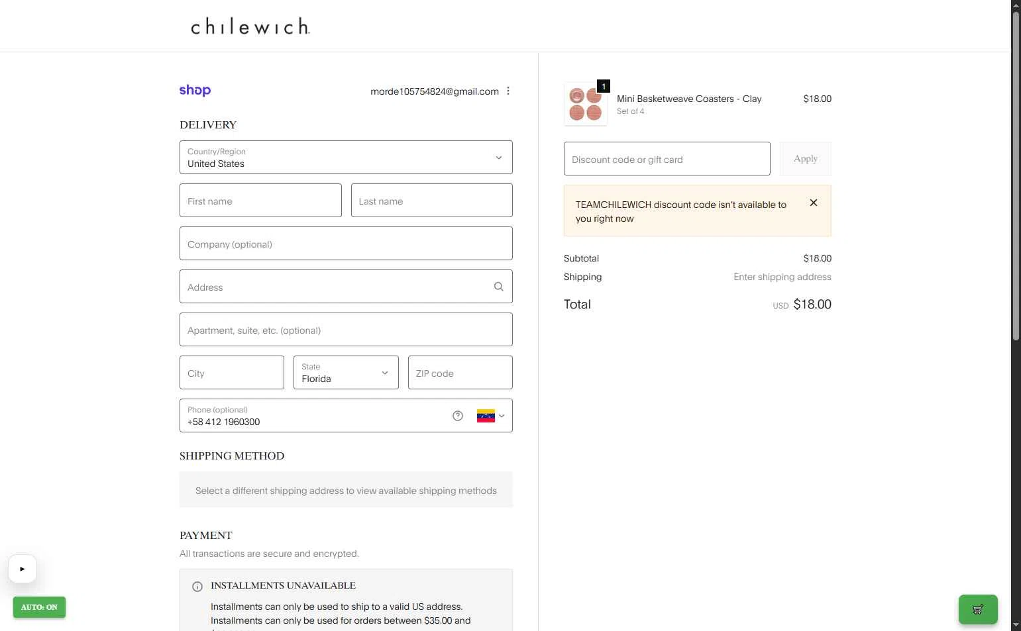Screen dimensions: 1021x631
Task: Focus the Last name field
Action: tap(432, 201)
